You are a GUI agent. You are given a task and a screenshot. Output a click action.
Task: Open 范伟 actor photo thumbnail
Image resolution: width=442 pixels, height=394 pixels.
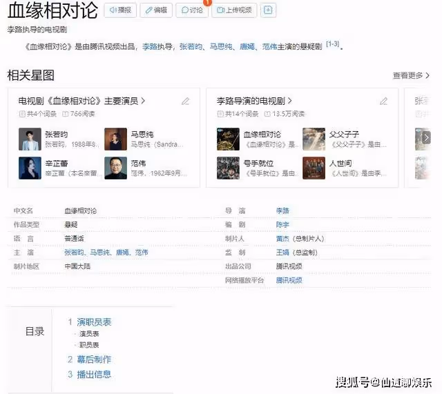(115, 168)
